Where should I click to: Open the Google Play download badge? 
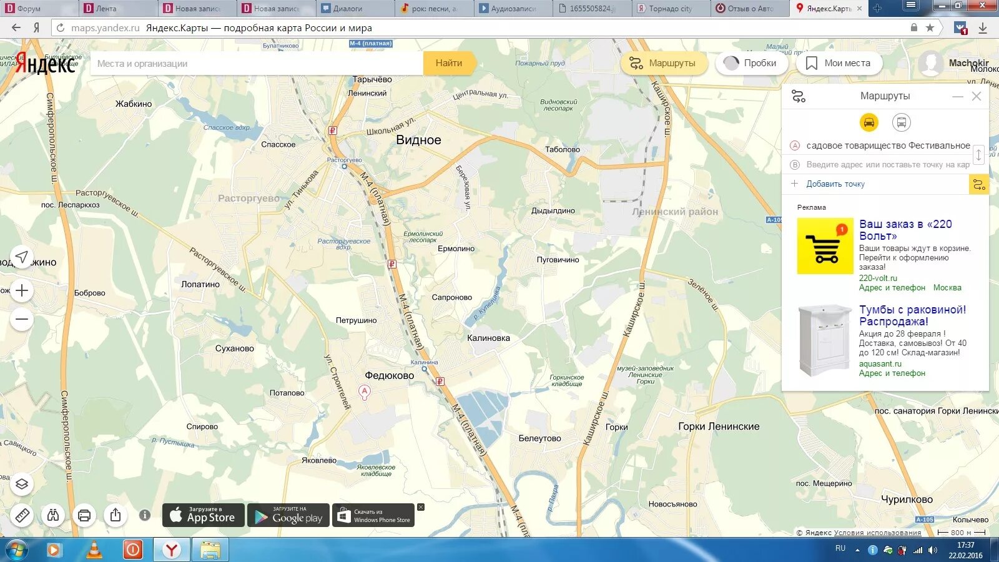click(288, 515)
